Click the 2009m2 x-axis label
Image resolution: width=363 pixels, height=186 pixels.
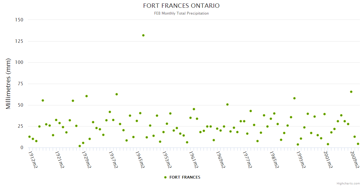pyautogui.click(x=355, y=159)
